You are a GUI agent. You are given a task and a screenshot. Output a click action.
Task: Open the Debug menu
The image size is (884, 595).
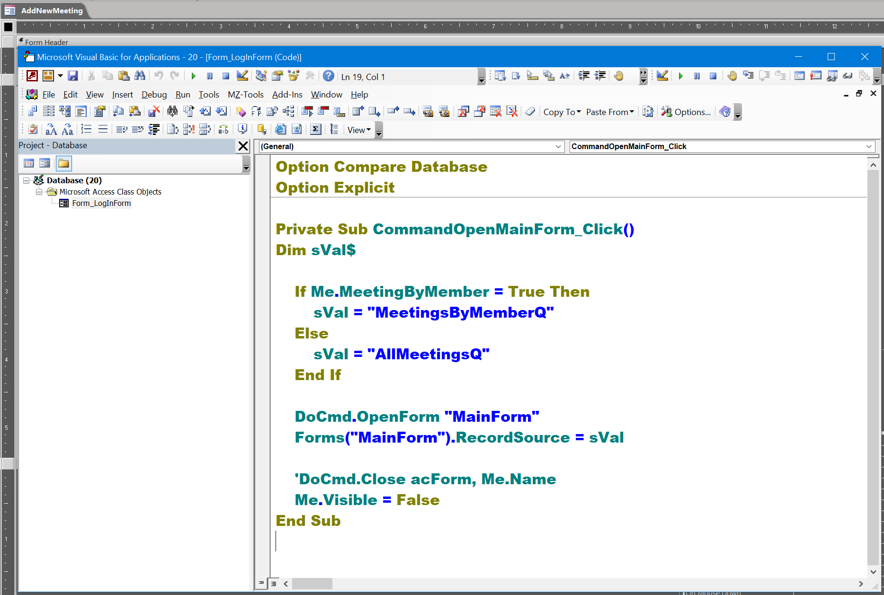click(x=154, y=95)
